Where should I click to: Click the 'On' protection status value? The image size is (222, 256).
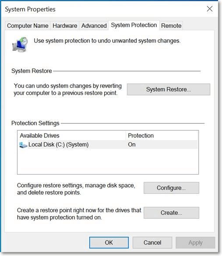pos(132,144)
